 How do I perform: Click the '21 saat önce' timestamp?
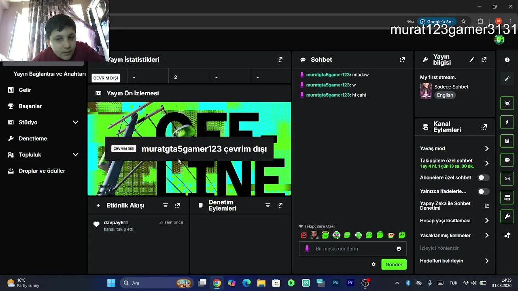point(171,222)
